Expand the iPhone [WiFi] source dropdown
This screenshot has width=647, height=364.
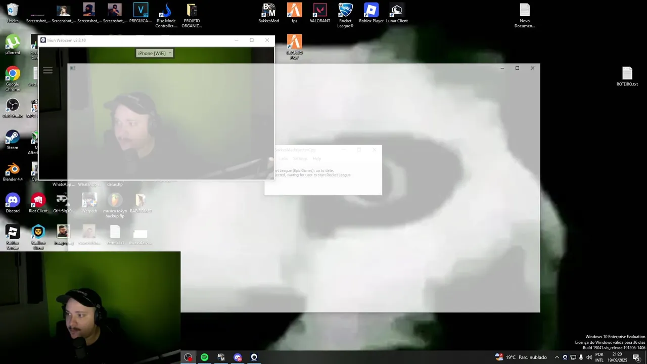(x=155, y=53)
